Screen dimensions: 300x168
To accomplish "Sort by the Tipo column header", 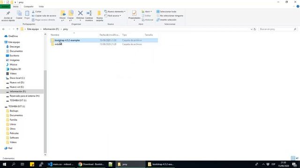I will (125, 35).
